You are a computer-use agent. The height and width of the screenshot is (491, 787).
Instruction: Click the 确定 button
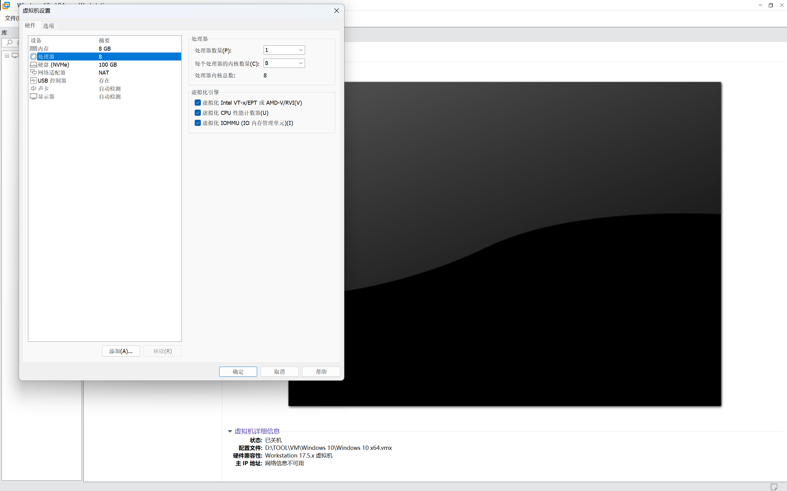(238, 372)
